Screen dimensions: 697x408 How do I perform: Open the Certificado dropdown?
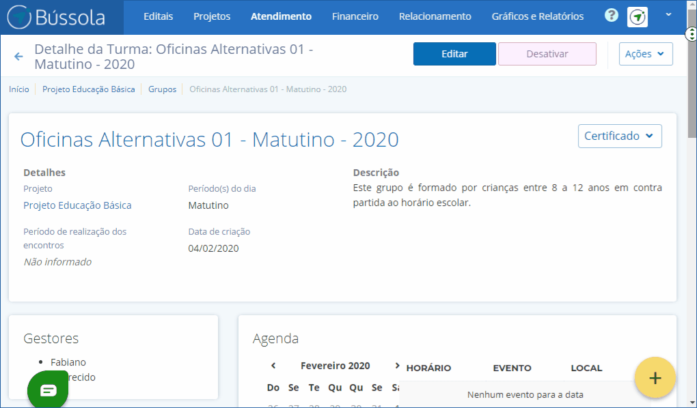[620, 136]
